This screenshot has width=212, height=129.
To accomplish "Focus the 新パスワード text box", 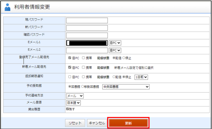I will point(87,28).
